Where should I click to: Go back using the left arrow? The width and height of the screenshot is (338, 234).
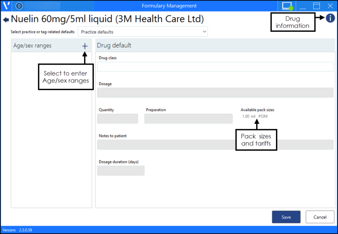[x=6, y=19]
